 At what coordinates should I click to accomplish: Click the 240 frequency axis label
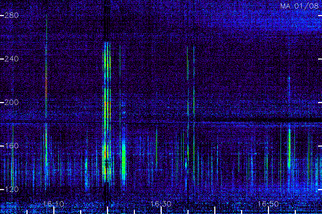tap(11, 59)
